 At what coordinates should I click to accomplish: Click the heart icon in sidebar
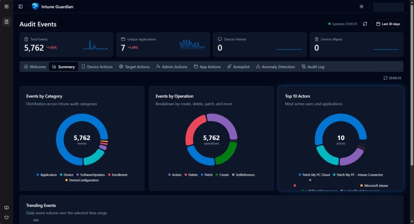(6, 218)
